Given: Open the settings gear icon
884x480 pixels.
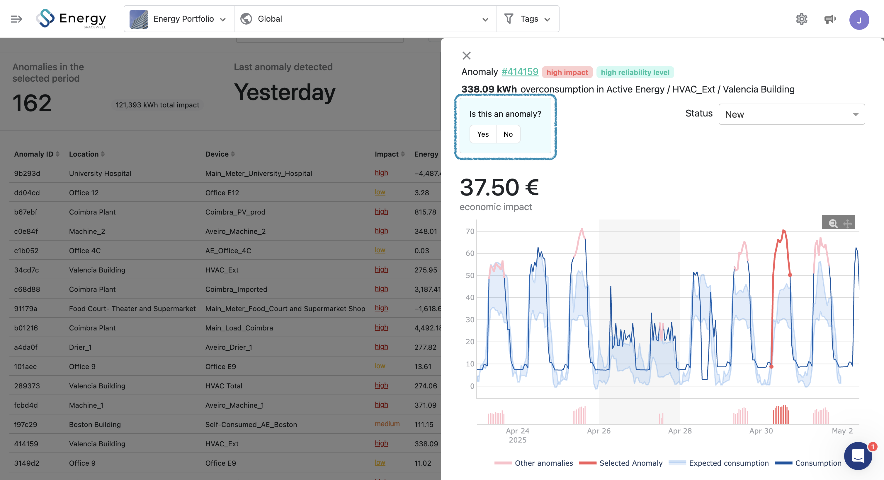Looking at the screenshot, I should [801, 19].
